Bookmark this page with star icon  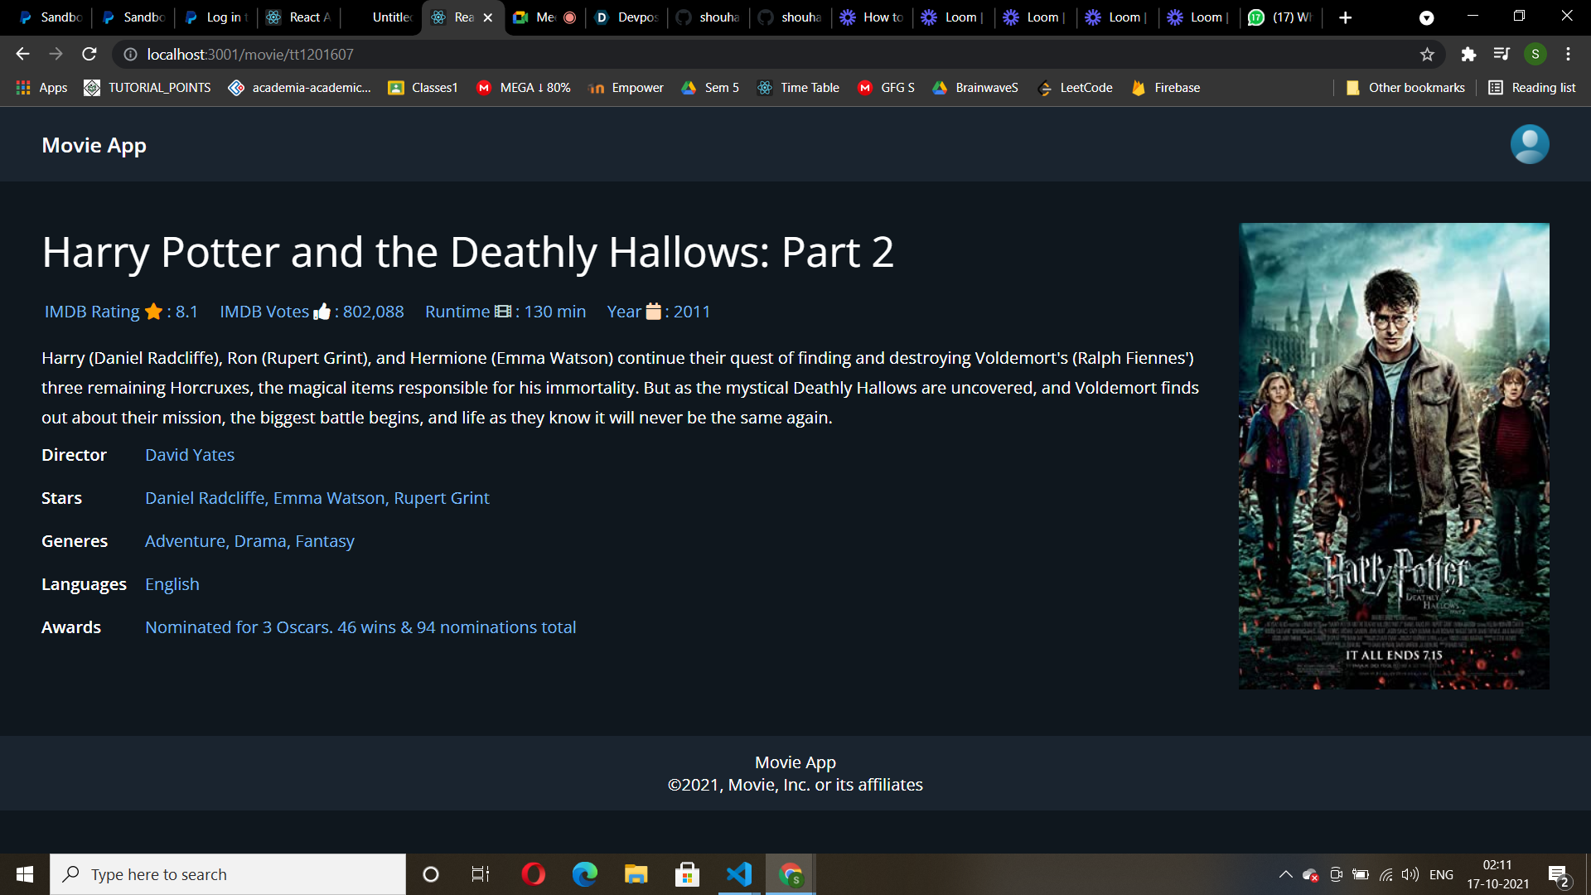1427,55
